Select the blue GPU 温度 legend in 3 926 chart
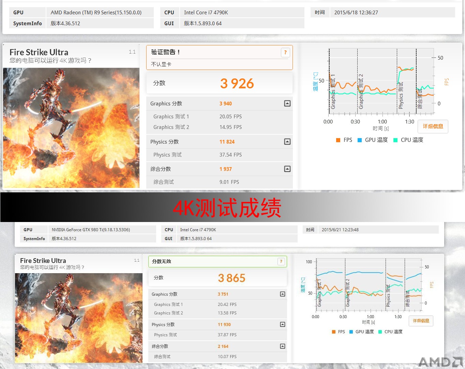 373,140
